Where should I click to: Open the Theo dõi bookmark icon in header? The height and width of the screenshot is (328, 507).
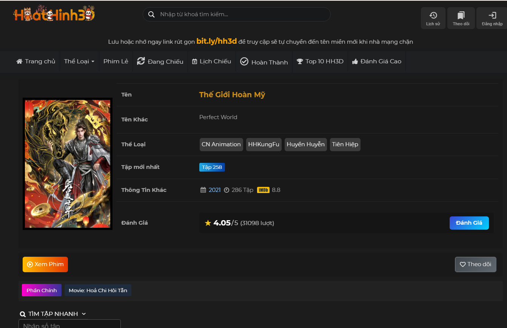point(461,18)
